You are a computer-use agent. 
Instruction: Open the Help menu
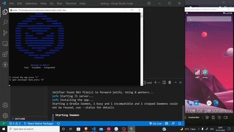click(x=82, y=3)
